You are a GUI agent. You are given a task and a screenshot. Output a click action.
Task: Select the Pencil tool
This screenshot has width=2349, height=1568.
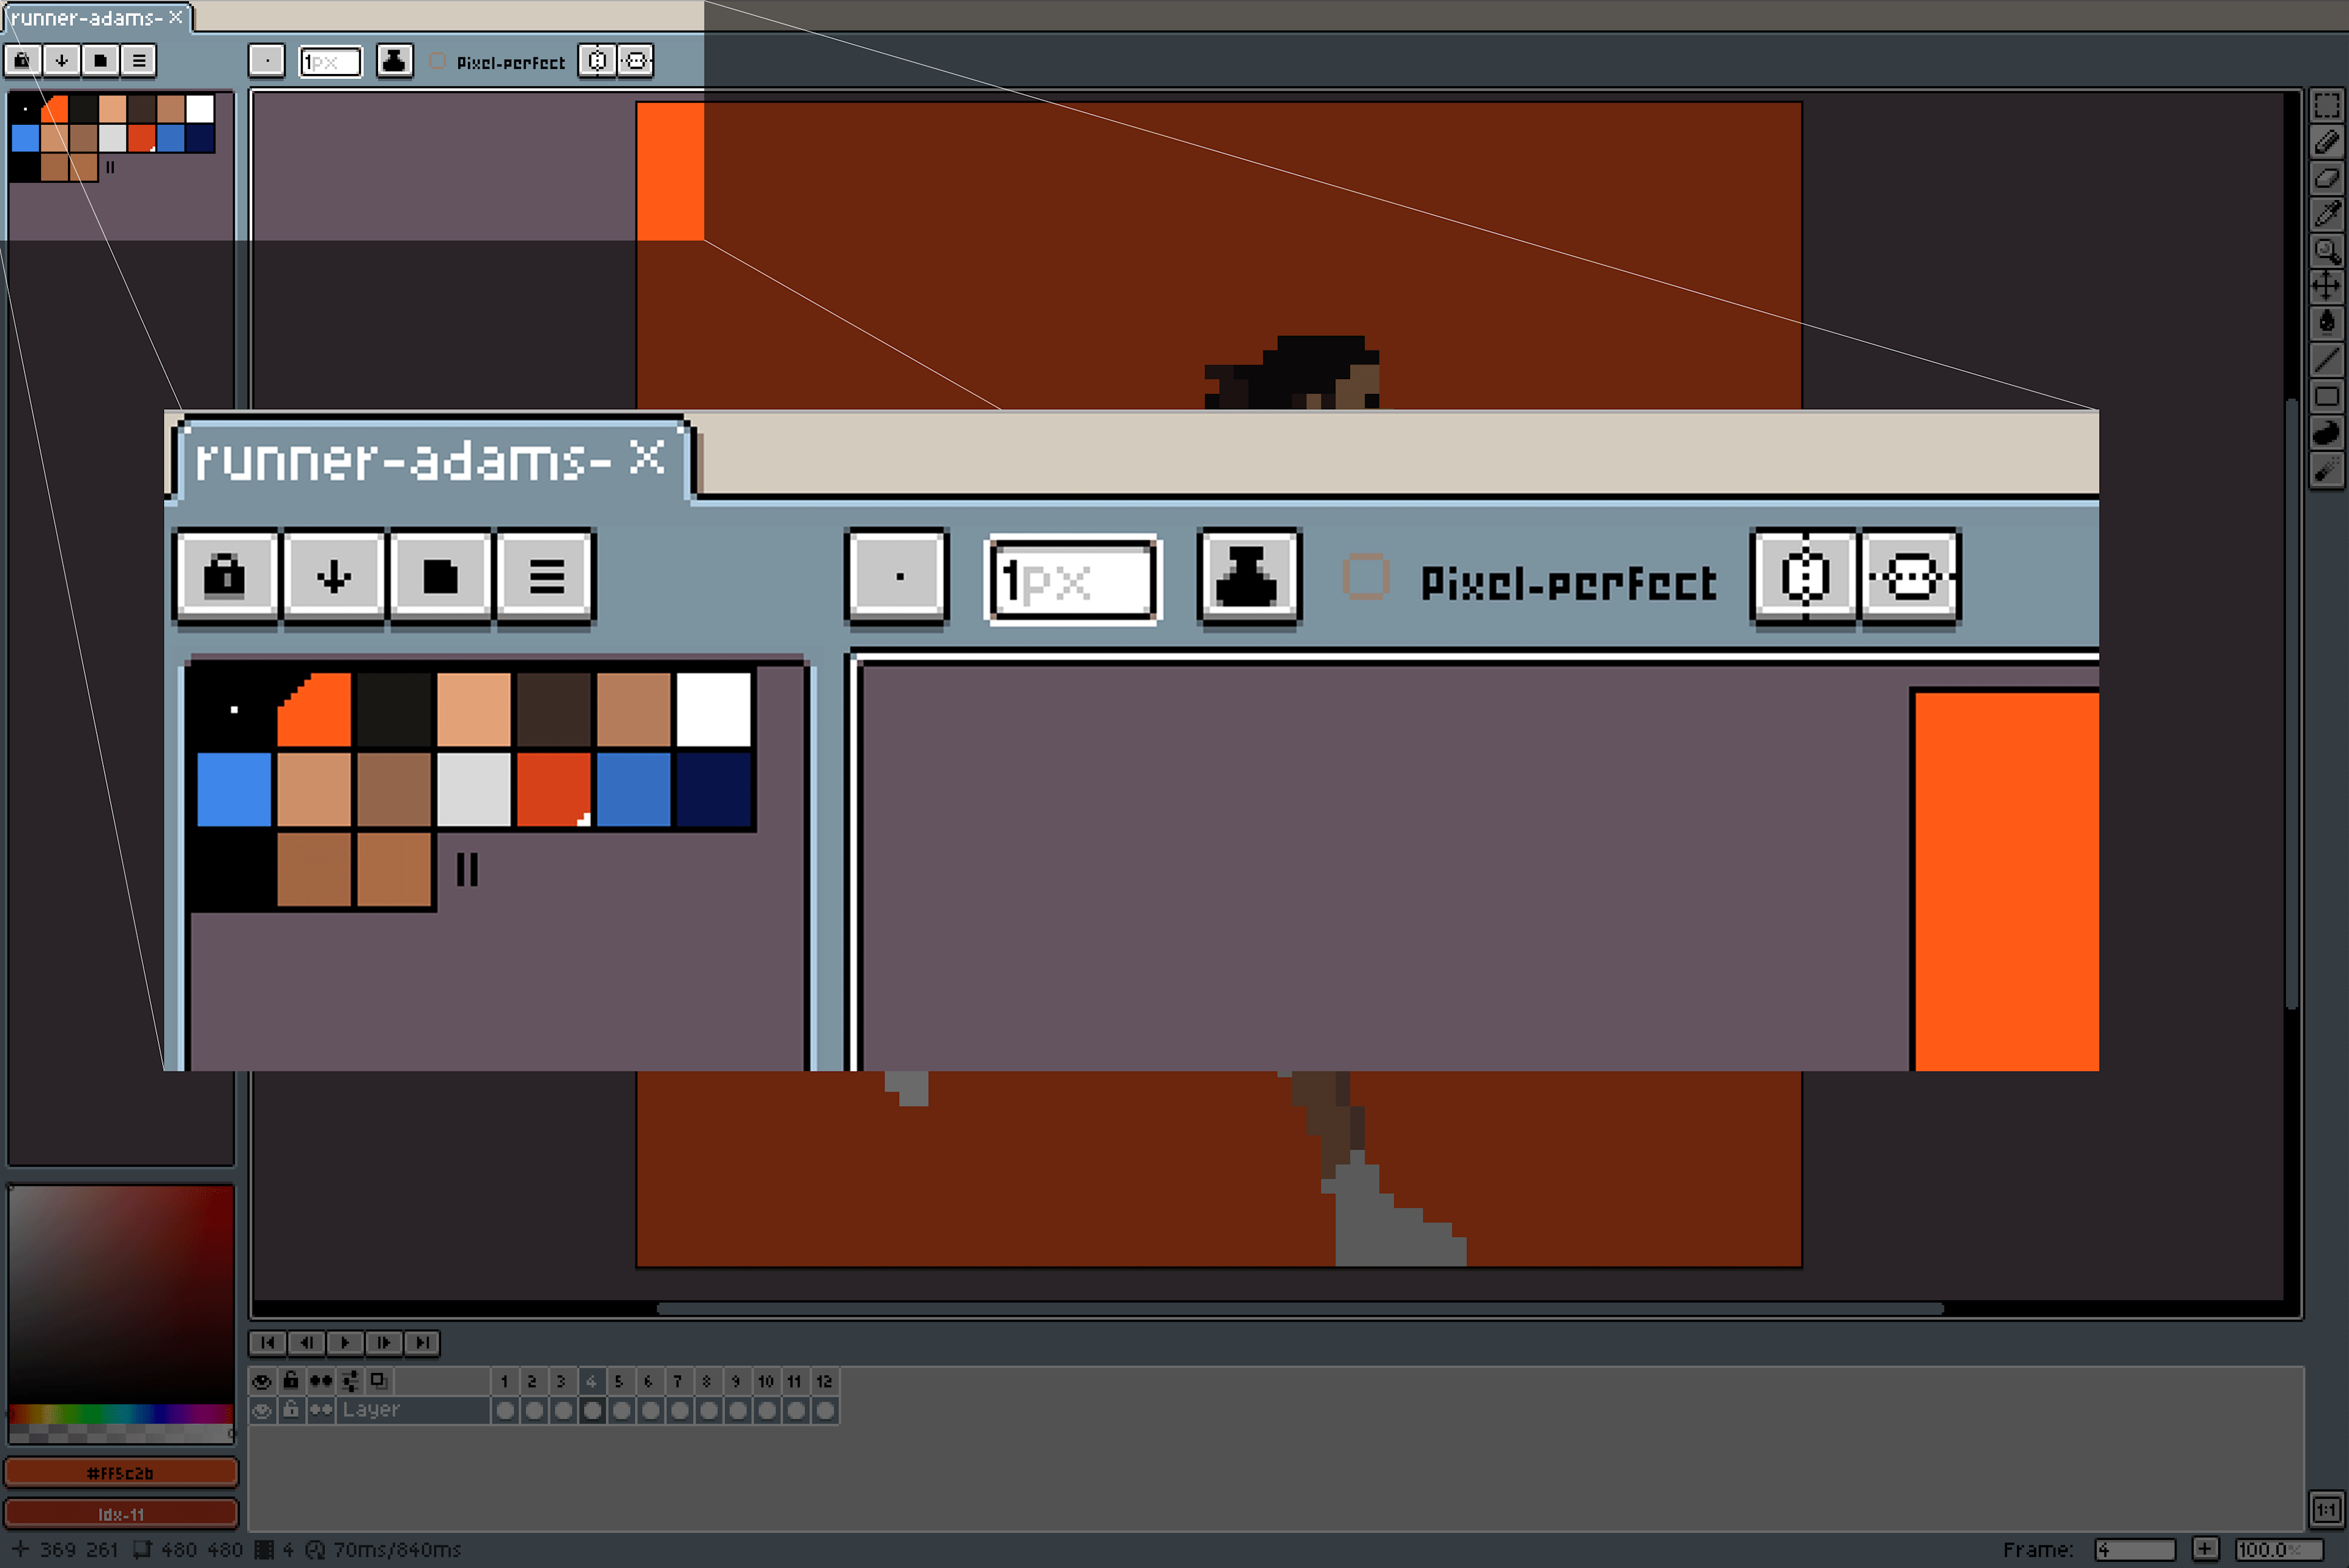[2326, 142]
